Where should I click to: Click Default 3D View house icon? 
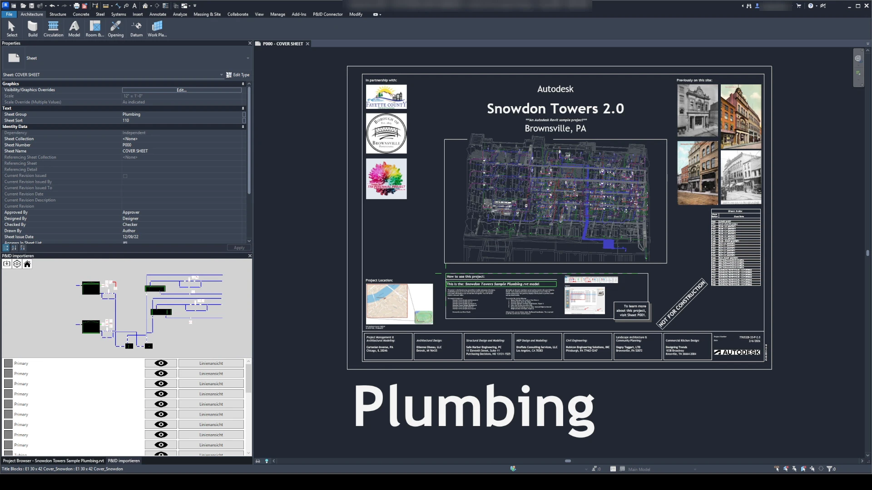click(x=145, y=6)
